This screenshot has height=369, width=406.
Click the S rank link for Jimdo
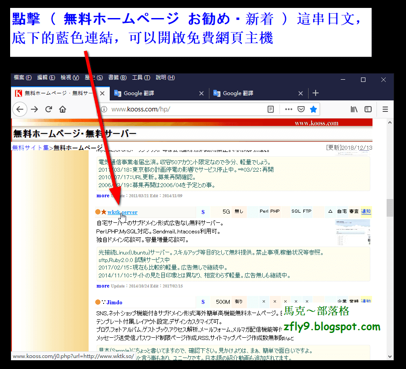pos(203,302)
